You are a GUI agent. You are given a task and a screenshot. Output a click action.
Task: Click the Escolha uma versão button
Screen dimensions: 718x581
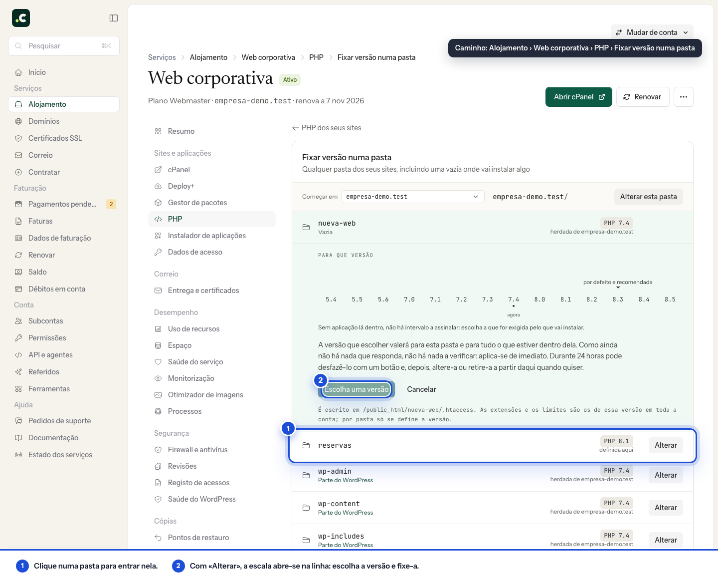[357, 389]
